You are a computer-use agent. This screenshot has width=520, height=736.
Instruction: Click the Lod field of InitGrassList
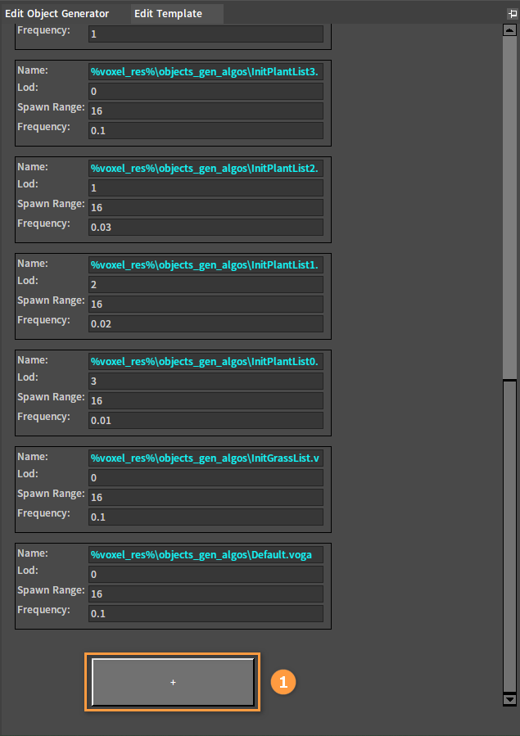(206, 478)
